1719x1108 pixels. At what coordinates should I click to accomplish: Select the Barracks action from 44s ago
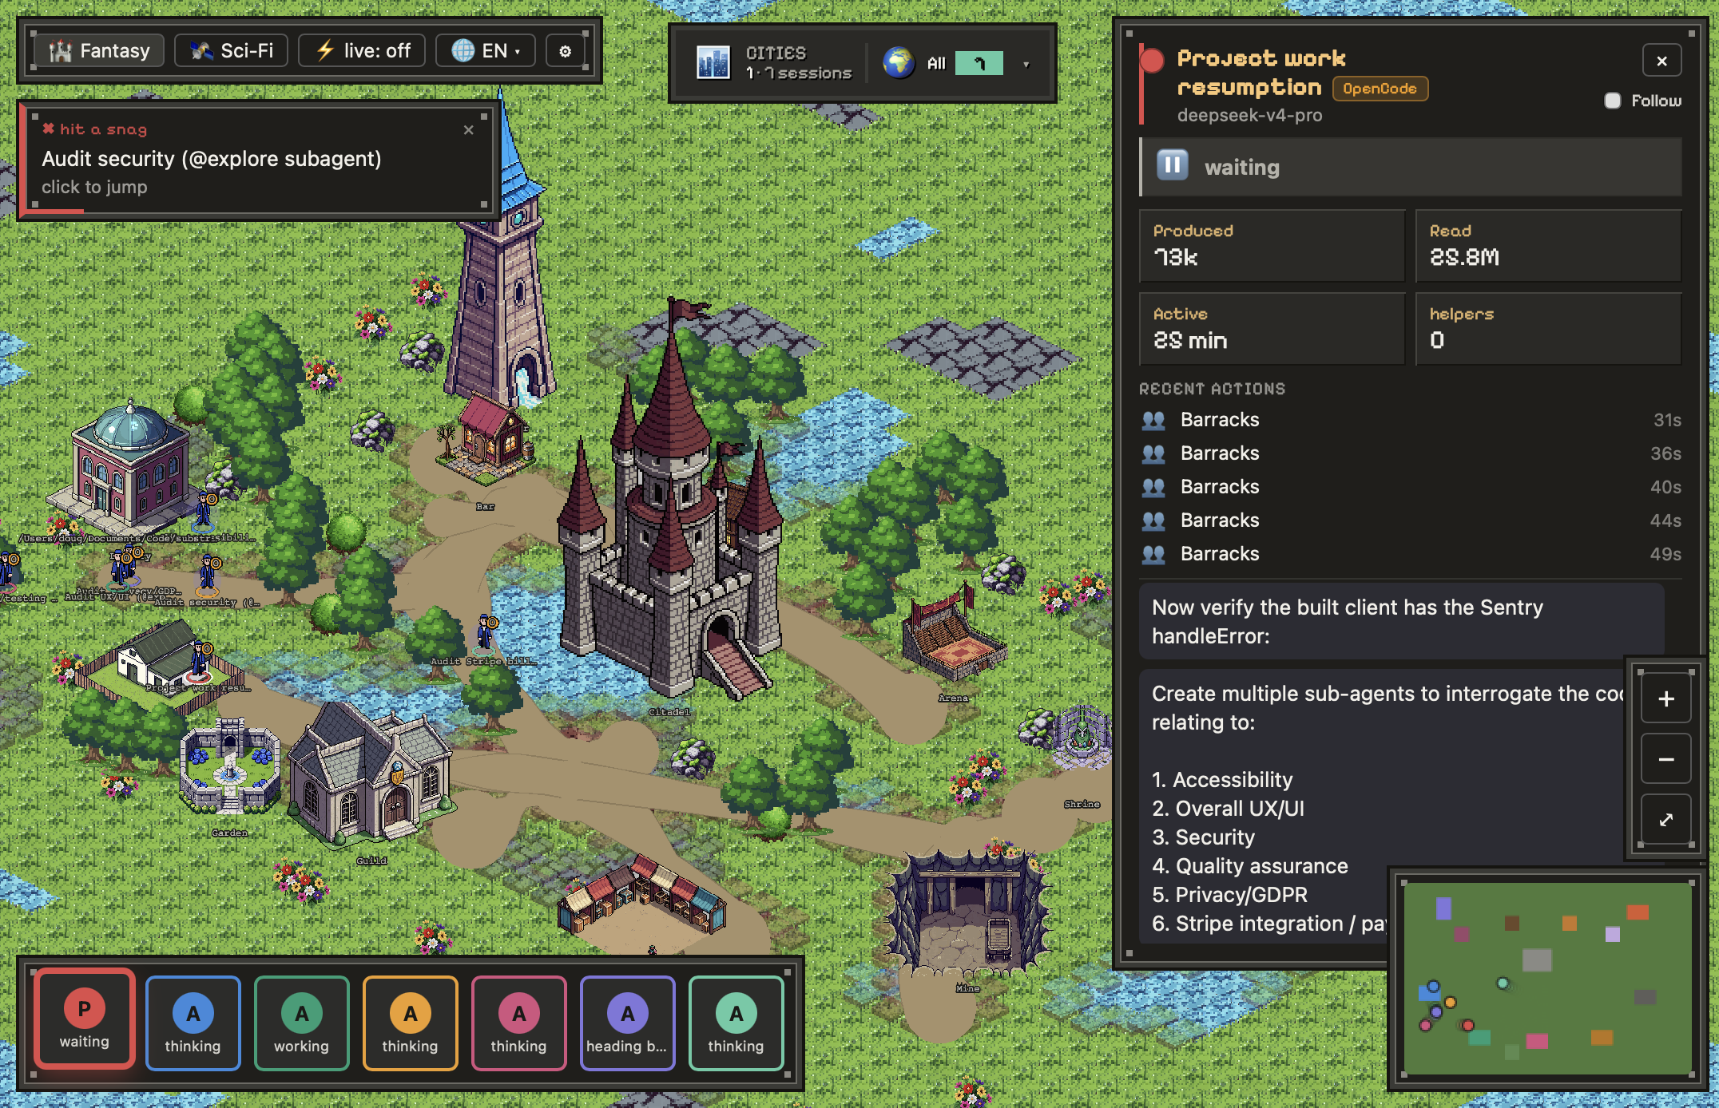pyautogui.click(x=1411, y=520)
